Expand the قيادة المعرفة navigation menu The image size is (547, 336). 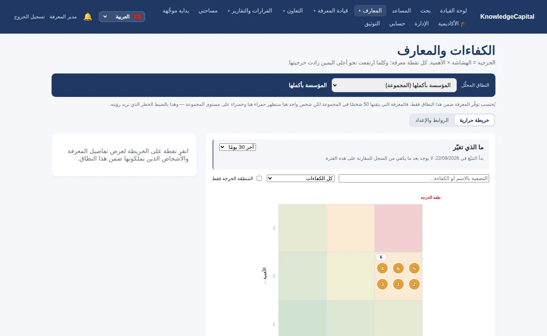pos(331,11)
